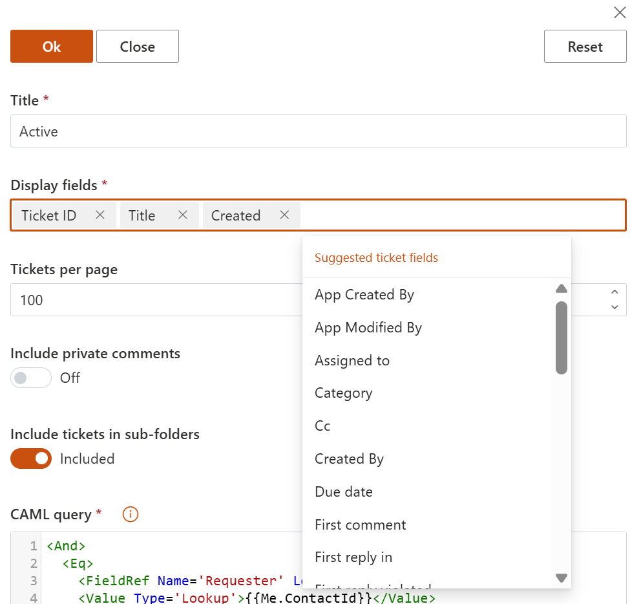Click the Created tag label
The height and width of the screenshot is (604, 641).
[x=235, y=215]
